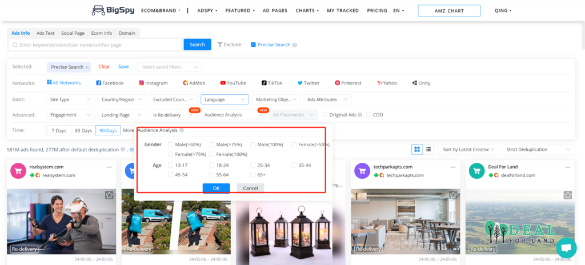Screen dimensions: 585x265
Task: Open the ECOM&BRAND menu
Action: click(161, 10)
